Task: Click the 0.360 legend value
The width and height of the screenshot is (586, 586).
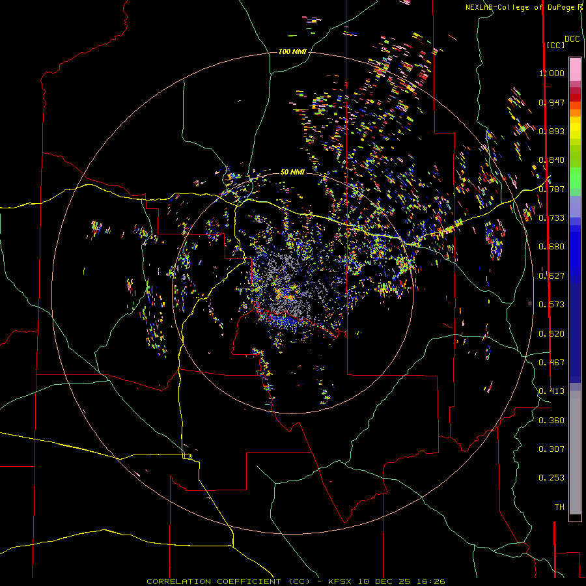Action: 551,421
